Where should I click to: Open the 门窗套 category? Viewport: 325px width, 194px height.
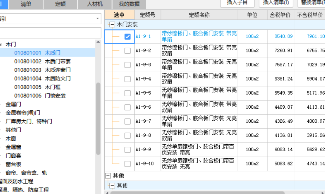[13, 156]
